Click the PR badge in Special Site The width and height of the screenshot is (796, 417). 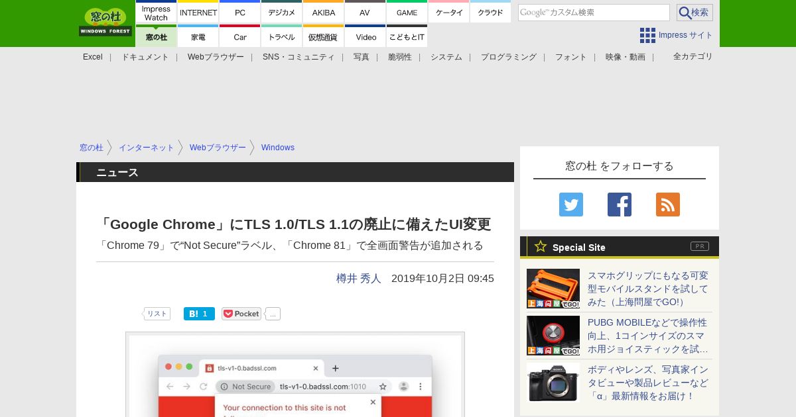pos(700,246)
